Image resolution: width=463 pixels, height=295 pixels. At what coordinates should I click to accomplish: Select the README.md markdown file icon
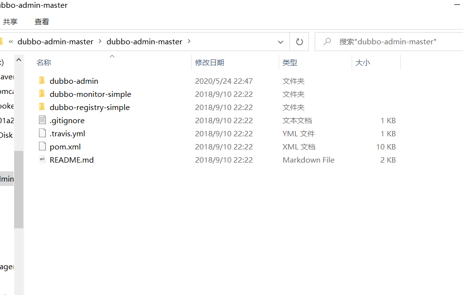42,160
